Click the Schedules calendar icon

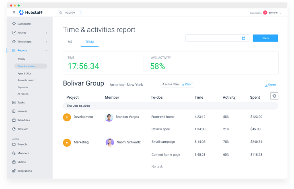14,120
